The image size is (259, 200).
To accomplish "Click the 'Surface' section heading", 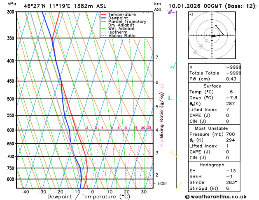I will click(x=212, y=86).
